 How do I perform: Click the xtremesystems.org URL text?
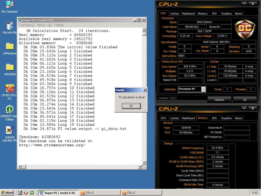tap(52, 145)
